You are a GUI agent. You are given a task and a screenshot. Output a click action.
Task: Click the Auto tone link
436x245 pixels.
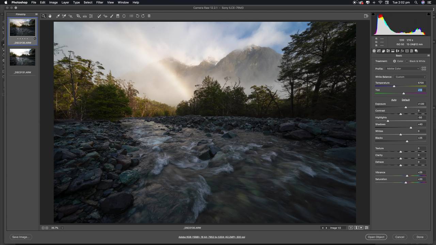(x=394, y=100)
